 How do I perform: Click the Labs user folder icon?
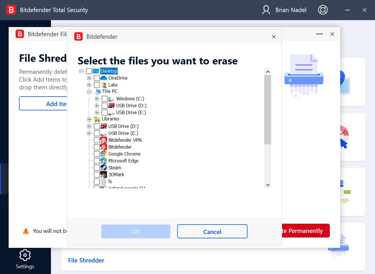pyautogui.click(x=104, y=85)
